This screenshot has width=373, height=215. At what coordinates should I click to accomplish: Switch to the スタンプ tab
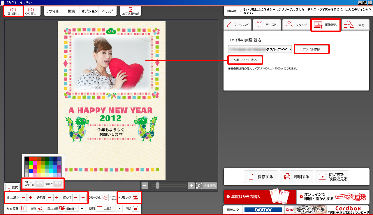click(296, 25)
